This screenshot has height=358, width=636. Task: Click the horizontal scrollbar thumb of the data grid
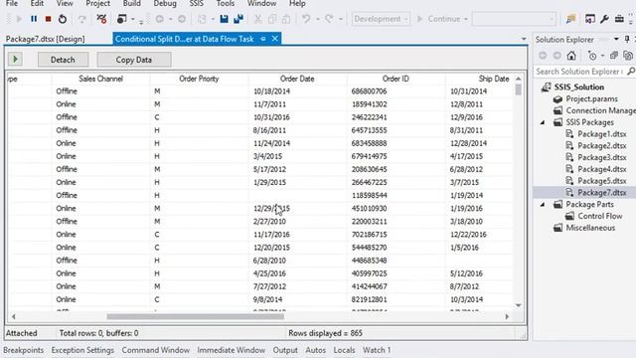(195, 316)
